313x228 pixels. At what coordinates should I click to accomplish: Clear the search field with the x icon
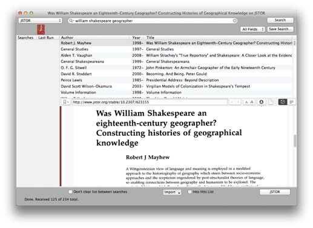click(234, 21)
